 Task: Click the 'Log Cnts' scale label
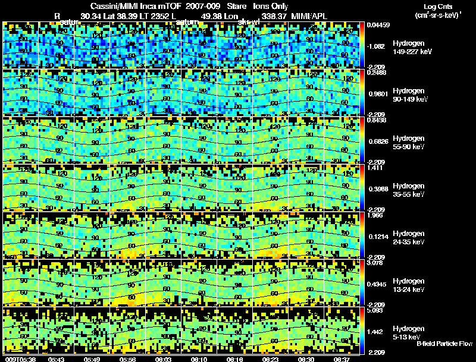click(x=438, y=7)
